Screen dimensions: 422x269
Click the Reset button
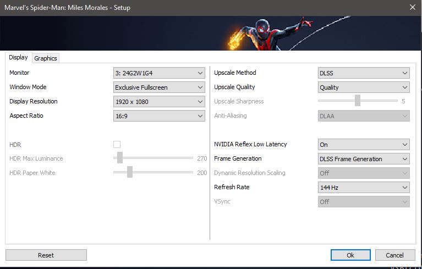pyautogui.click(x=46, y=255)
